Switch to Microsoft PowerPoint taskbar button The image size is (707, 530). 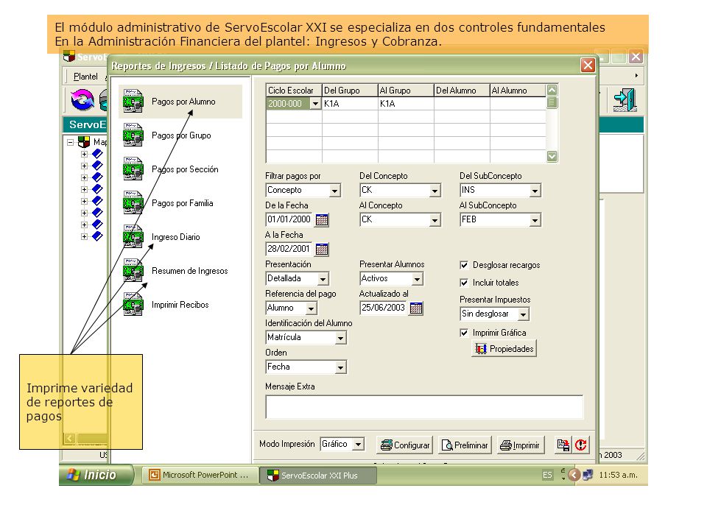coord(200,475)
